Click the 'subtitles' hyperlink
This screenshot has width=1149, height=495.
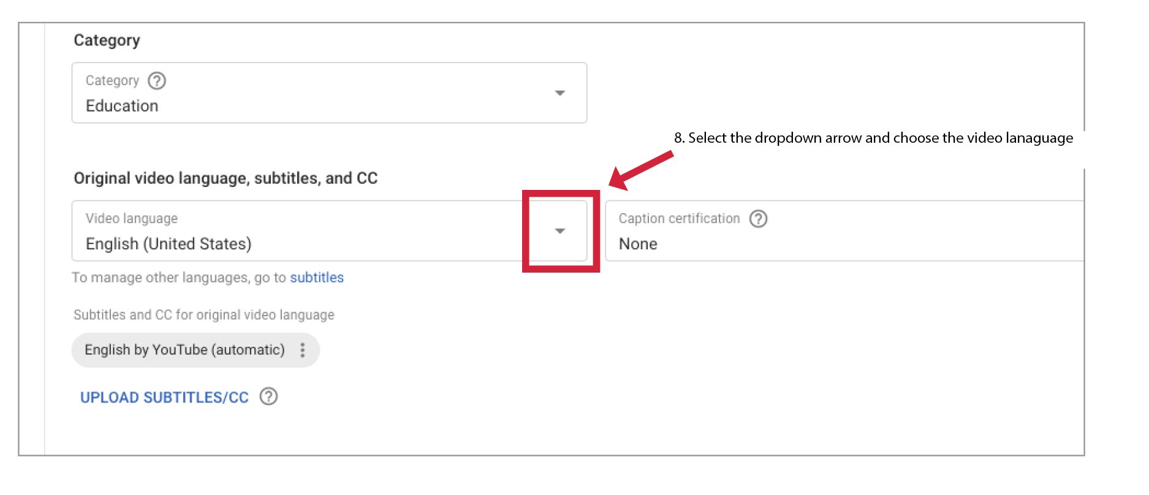316,278
